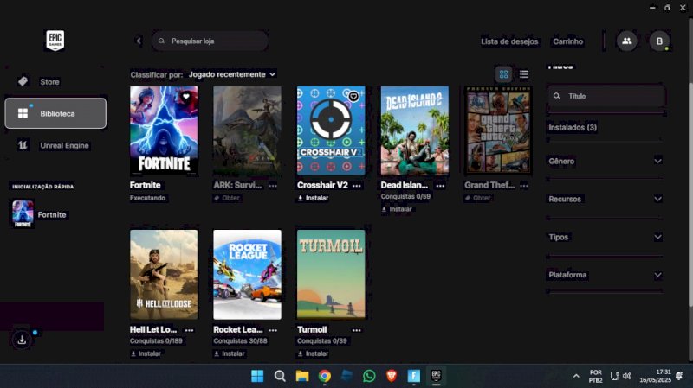Expand the Plataforma filter section
The width and height of the screenshot is (693, 388).
[x=606, y=275]
